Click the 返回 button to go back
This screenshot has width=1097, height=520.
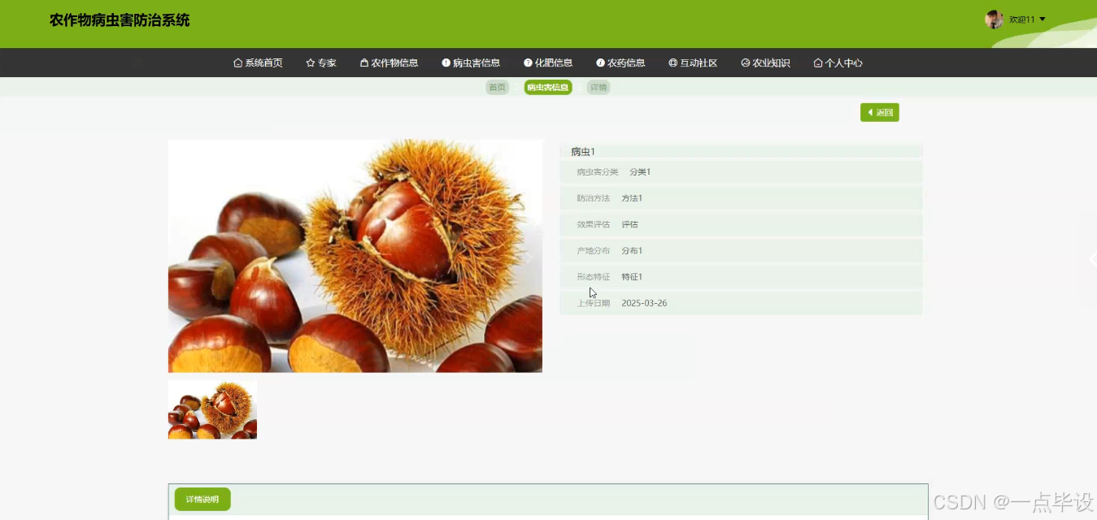tap(880, 112)
